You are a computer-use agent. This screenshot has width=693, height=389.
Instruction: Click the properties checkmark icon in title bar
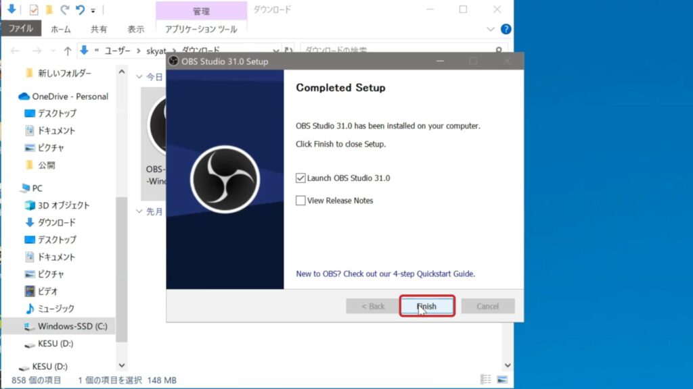click(34, 10)
